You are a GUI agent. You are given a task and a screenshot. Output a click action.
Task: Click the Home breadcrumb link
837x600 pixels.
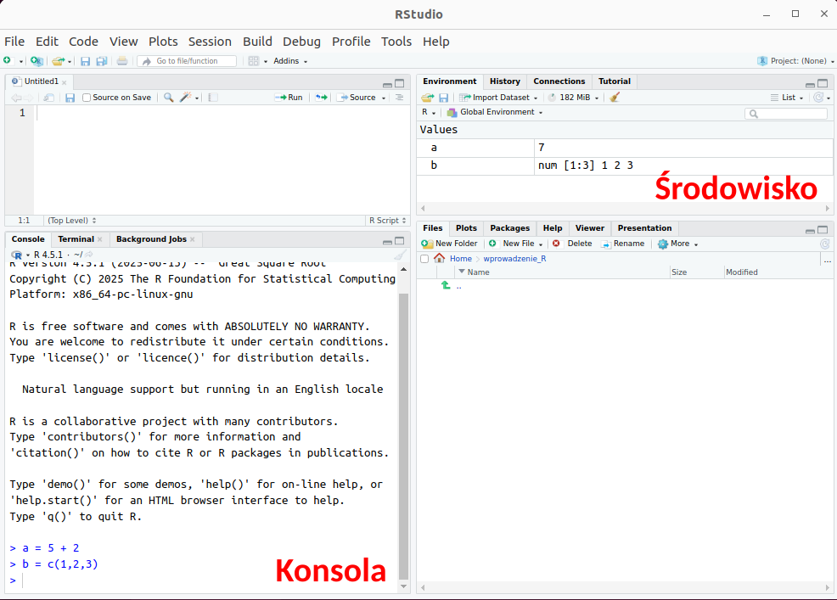[461, 258]
